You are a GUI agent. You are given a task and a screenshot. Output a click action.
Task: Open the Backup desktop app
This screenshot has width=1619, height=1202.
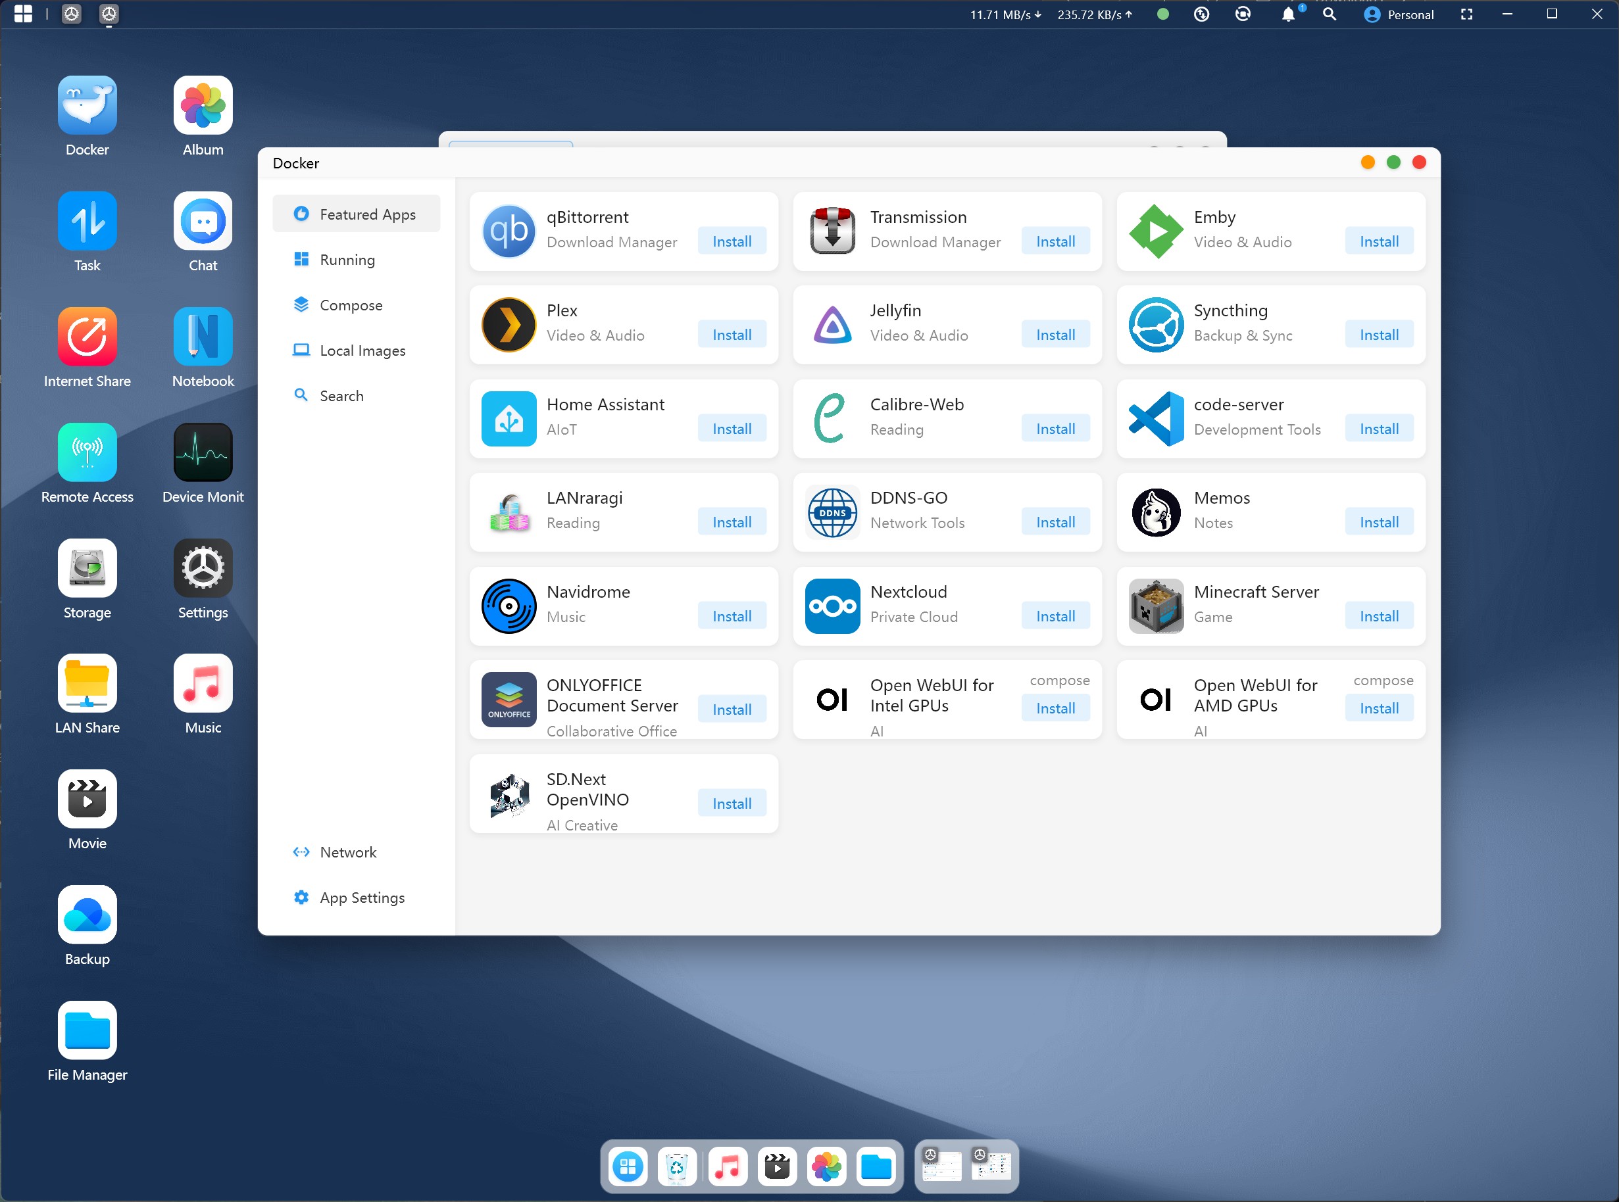coord(87,915)
